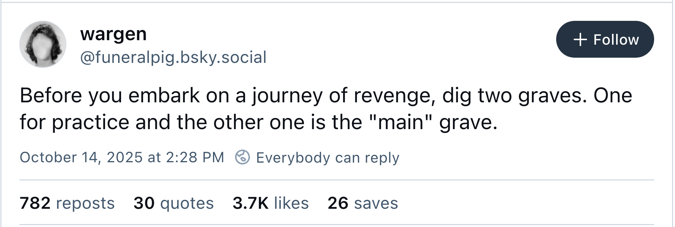Click the likes count 3.7K
The height and width of the screenshot is (227, 675).
(270, 203)
